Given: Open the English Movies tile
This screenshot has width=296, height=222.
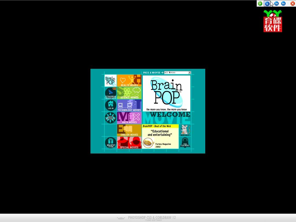Looking at the screenshot, I should (129, 130).
